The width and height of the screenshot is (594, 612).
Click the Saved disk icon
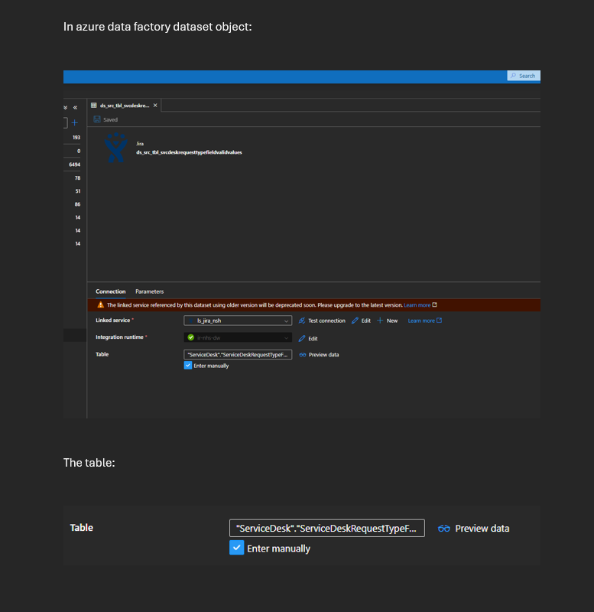pyautogui.click(x=97, y=119)
